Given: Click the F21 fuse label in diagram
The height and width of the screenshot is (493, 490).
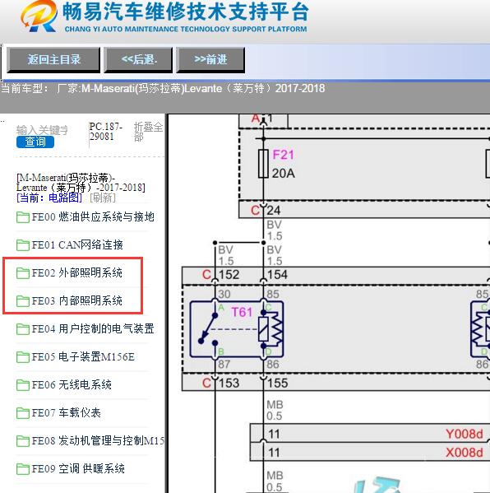Looking at the screenshot, I should point(283,155).
